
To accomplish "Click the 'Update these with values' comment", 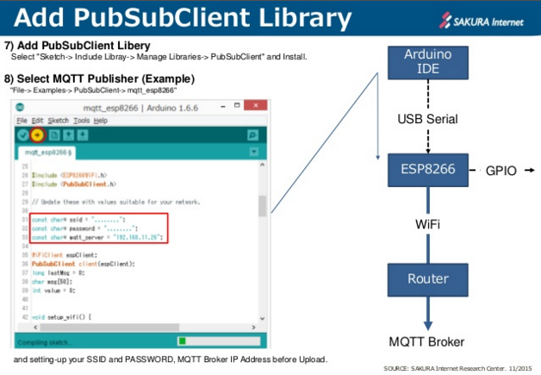I will point(116,202).
